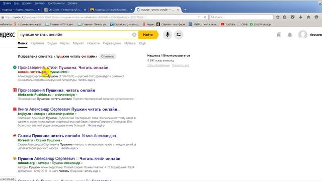322x181 pixels.
Task: Open the Mail.ru bookmark
Action: point(204,25)
